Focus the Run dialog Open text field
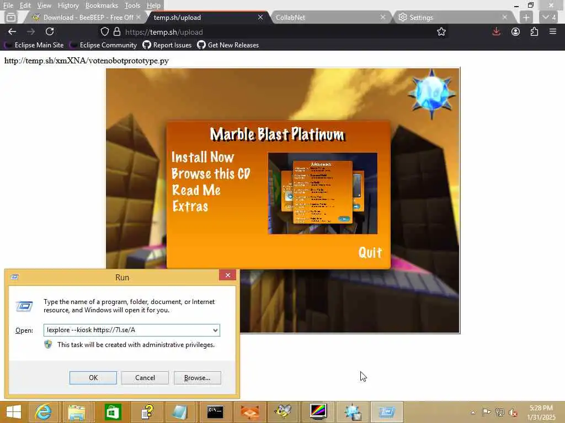Screen dimensions: 565x423 pyautogui.click(x=127, y=330)
